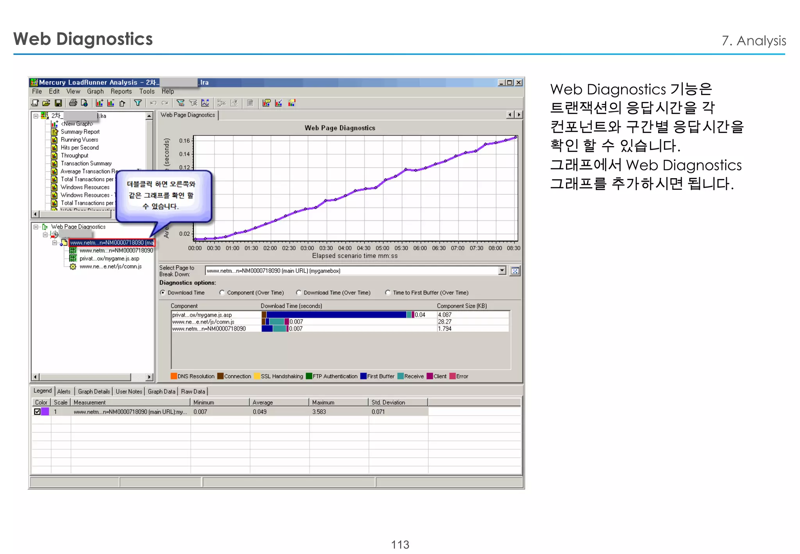Click the Measurement column header
The width and height of the screenshot is (800, 554).
point(130,402)
